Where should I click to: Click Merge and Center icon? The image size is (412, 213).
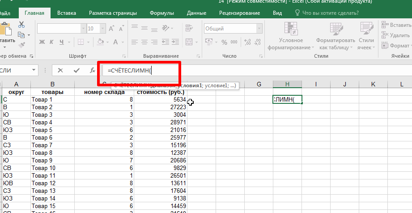tap(189, 42)
